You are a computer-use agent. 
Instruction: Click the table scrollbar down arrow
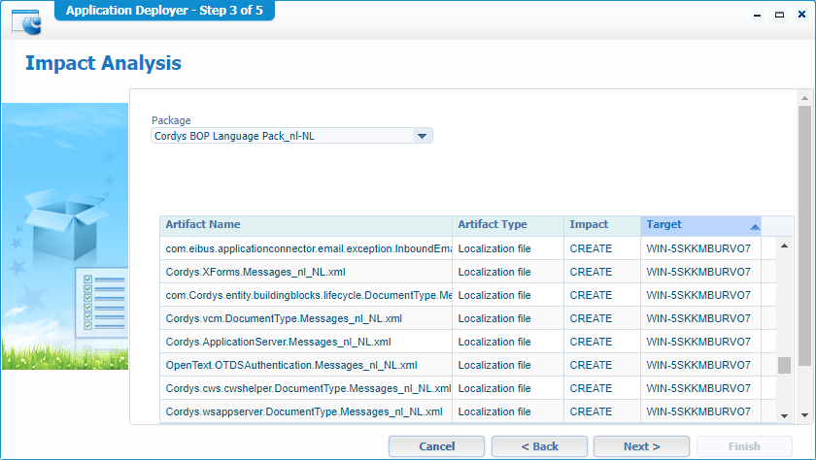784,415
